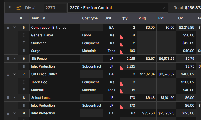Collapse item 7 Silt Fence Outlet
The image size is (201, 120).
(14, 74)
